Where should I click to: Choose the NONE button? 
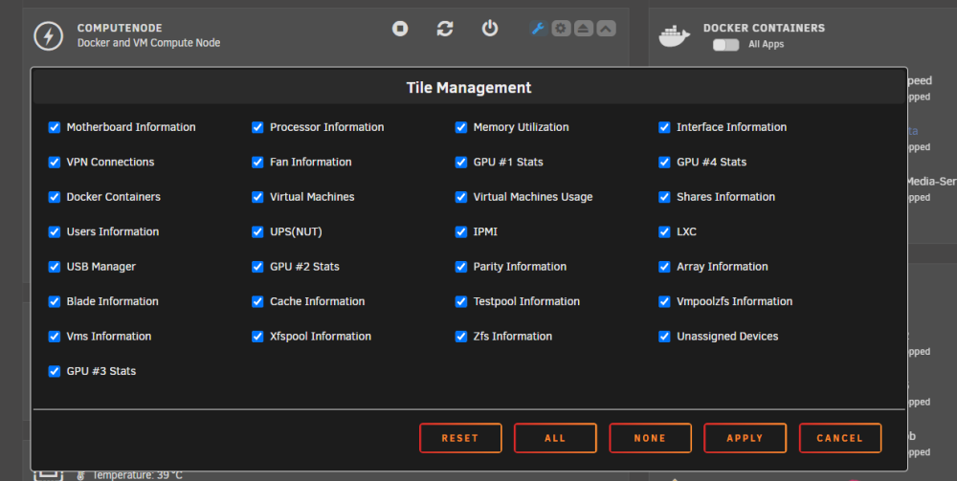[650, 438]
